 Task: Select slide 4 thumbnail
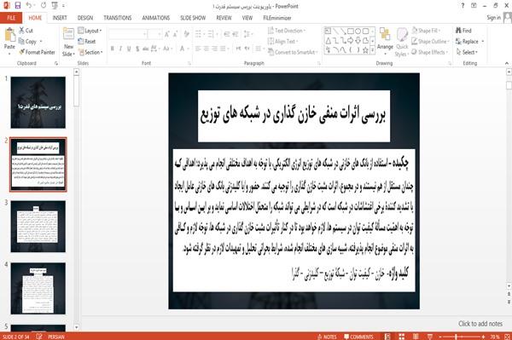(x=38, y=289)
